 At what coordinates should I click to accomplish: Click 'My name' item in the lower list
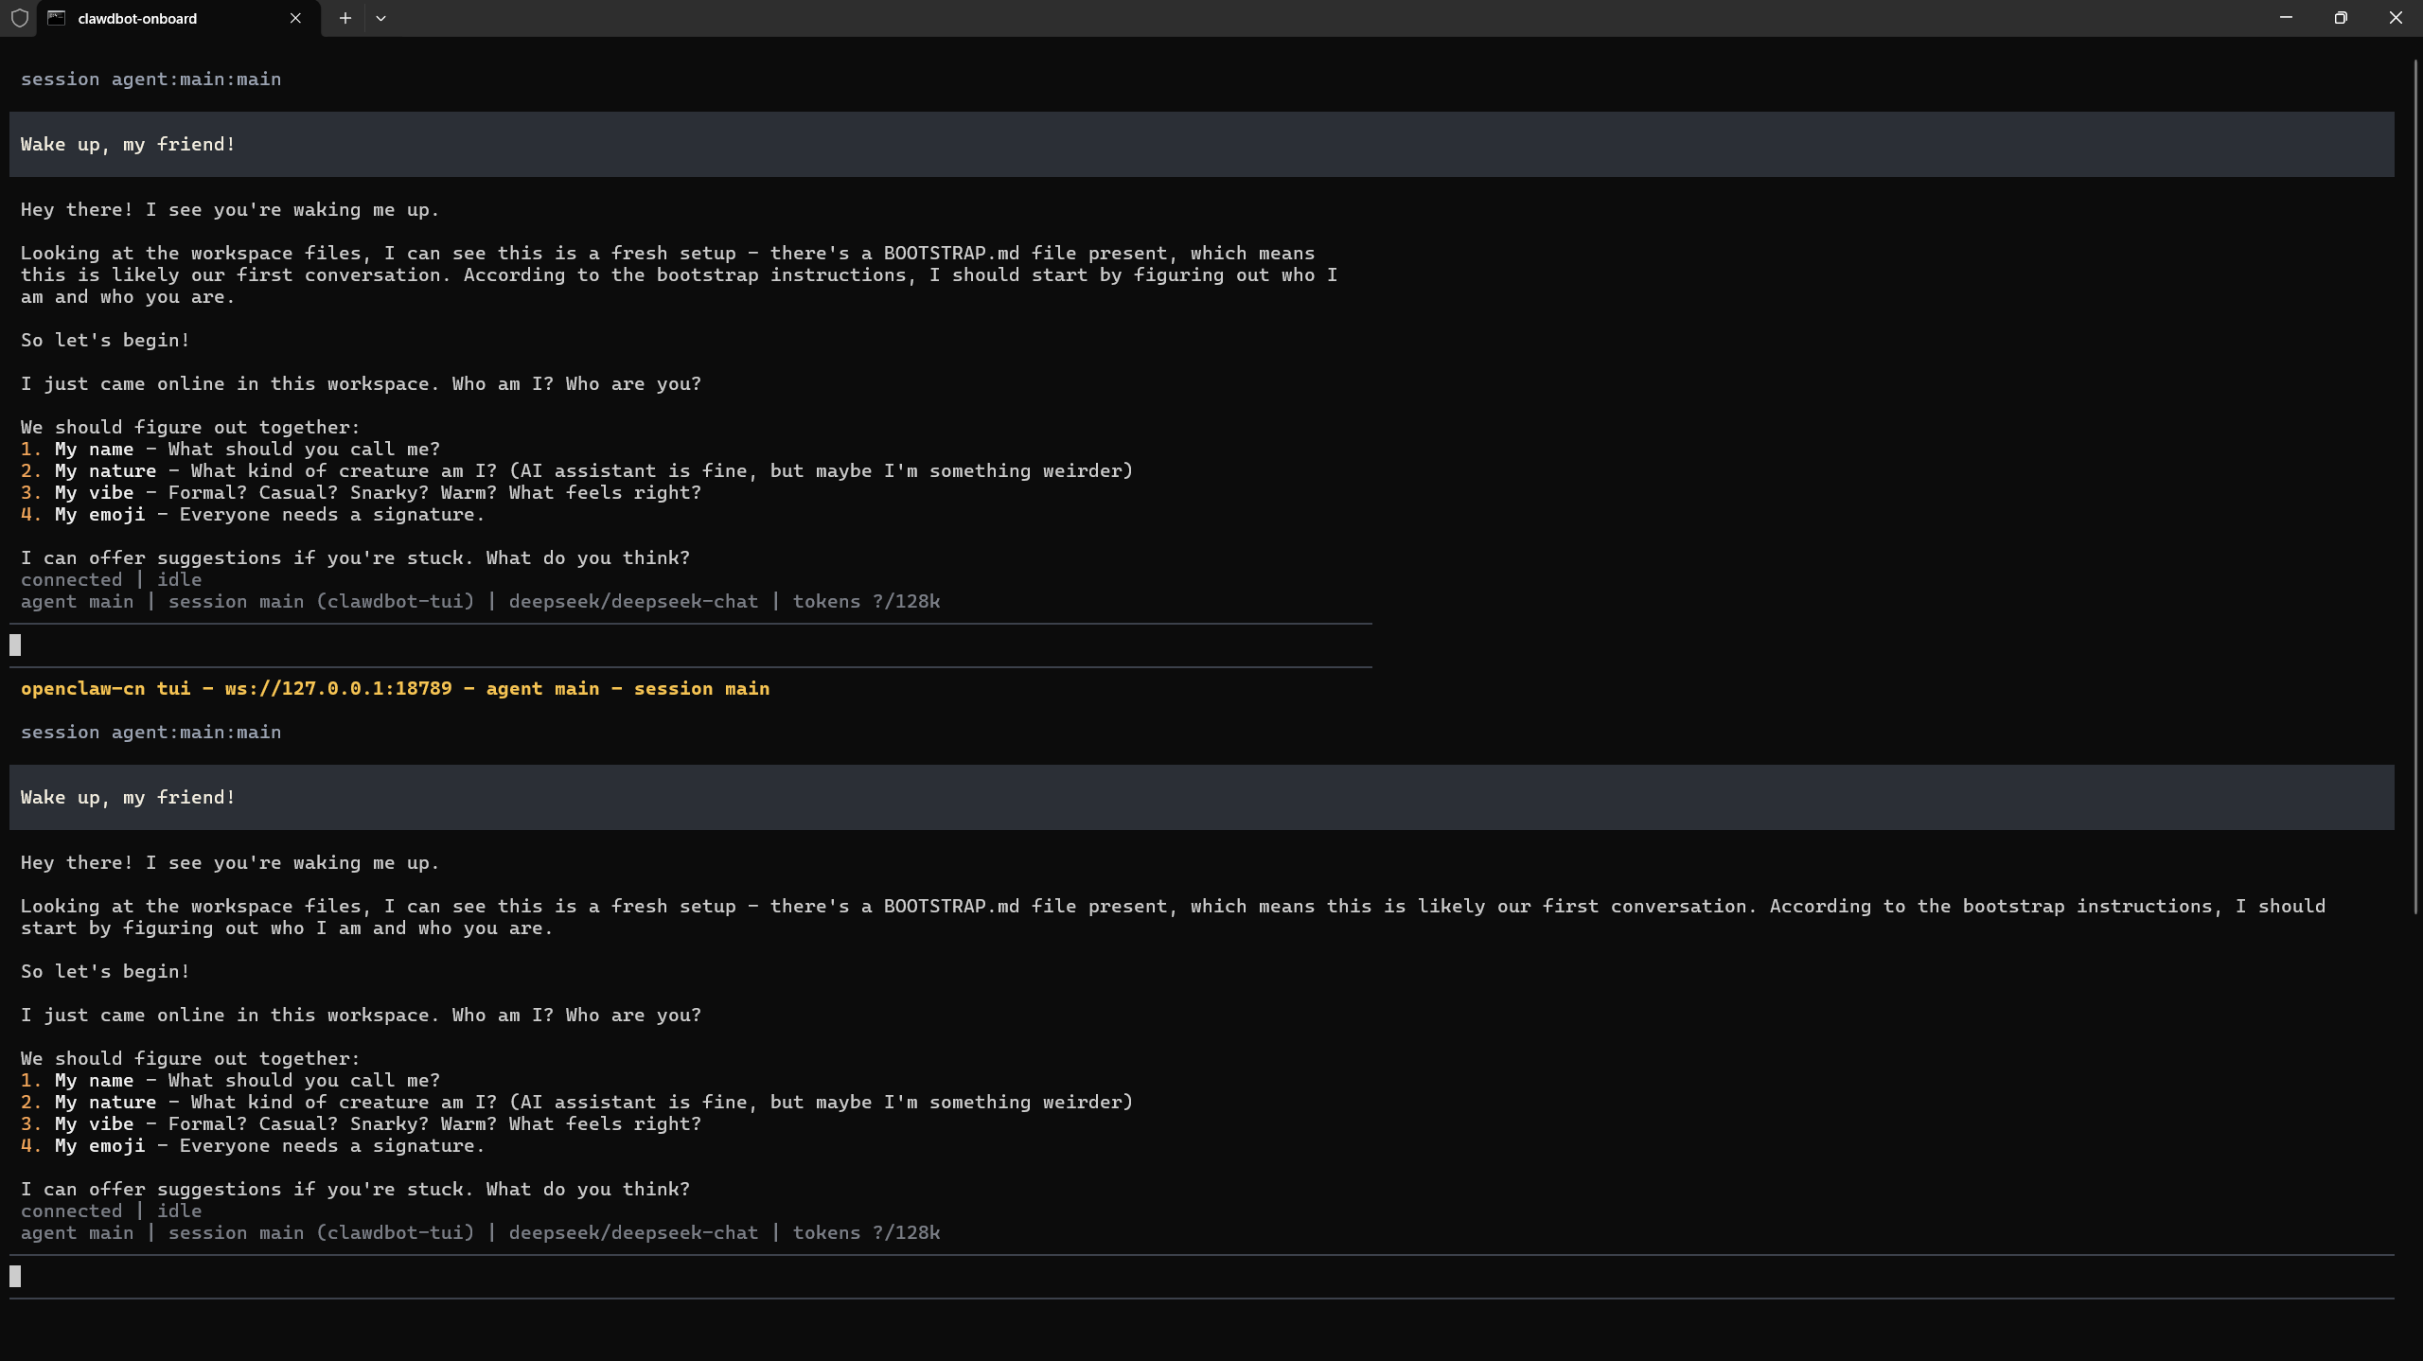tap(94, 1081)
